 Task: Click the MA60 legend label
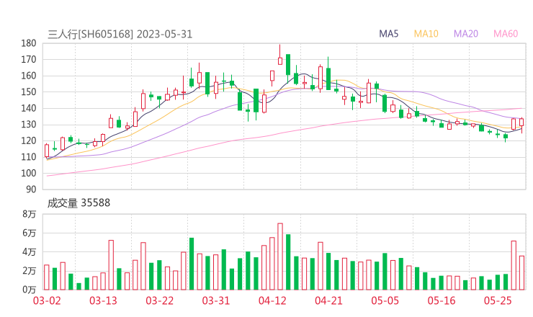coord(506,34)
